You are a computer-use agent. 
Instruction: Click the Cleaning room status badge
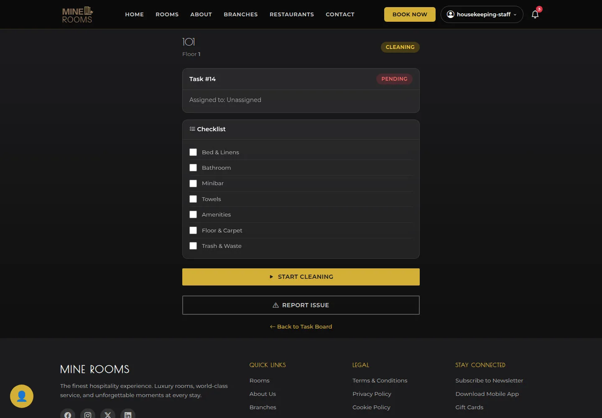click(400, 47)
